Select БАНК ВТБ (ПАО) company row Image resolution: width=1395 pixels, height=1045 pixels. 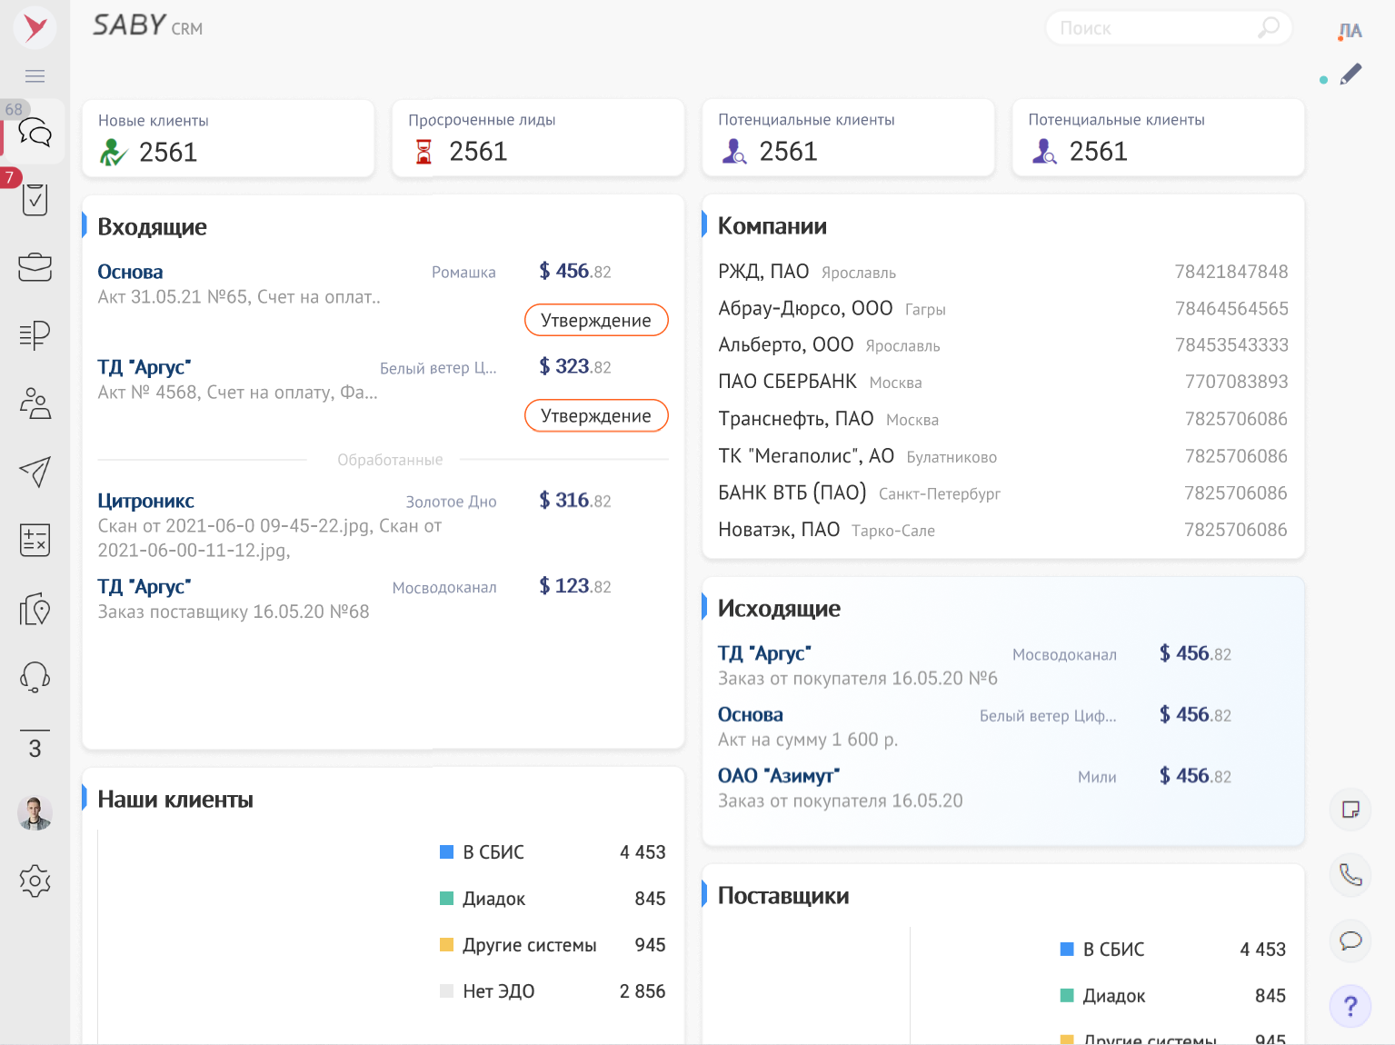(1003, 493)
